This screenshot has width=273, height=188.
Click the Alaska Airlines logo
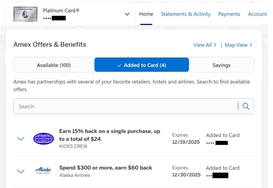coord(43,171)
